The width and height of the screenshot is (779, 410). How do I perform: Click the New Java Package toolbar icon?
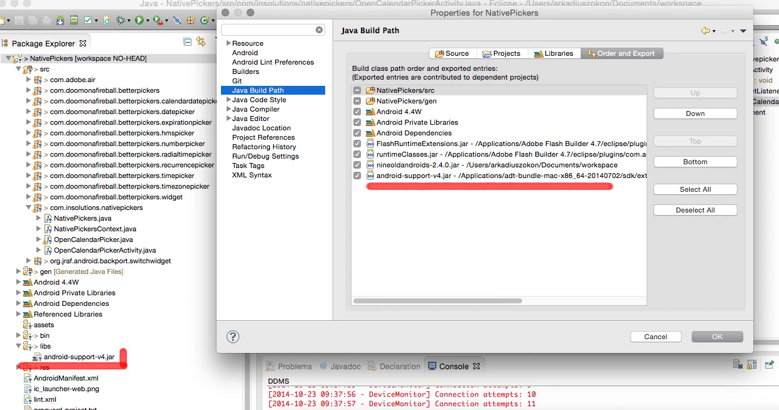190,21
